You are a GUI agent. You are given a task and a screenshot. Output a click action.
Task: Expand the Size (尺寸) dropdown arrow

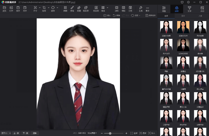40,8
